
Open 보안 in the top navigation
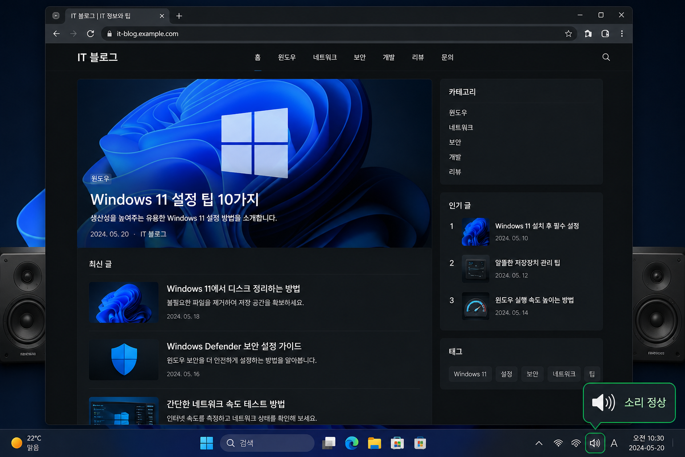click(359, 57)
